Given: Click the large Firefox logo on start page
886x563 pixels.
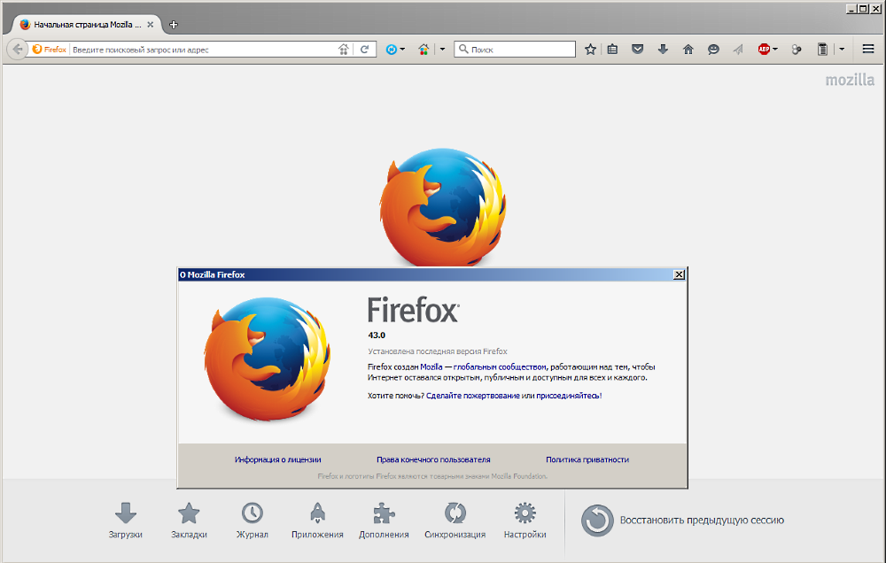Looking at the screenshot, I should point(442,206).
